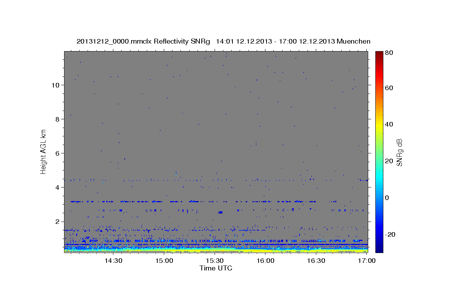Click the height tick label 4

[56, 187]
